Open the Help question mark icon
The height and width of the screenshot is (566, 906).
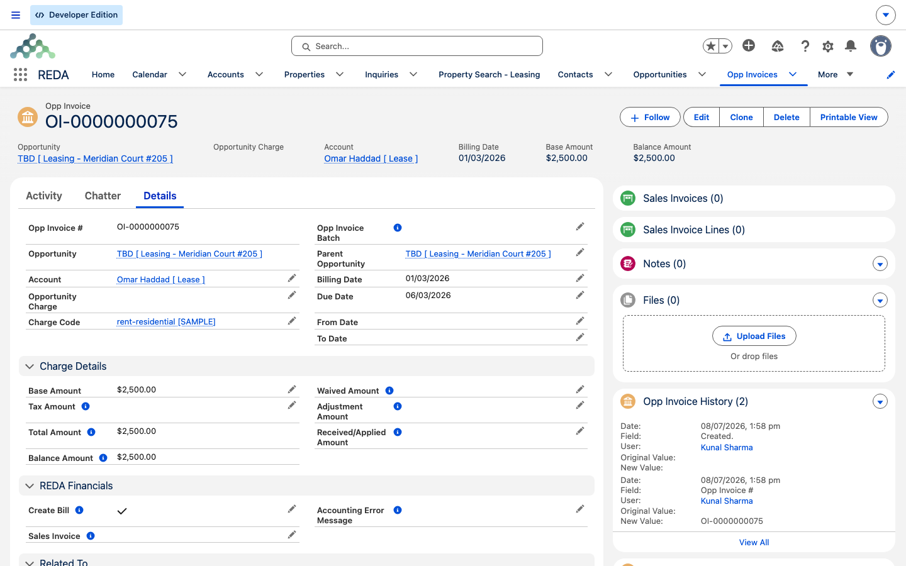click(805, 46)
